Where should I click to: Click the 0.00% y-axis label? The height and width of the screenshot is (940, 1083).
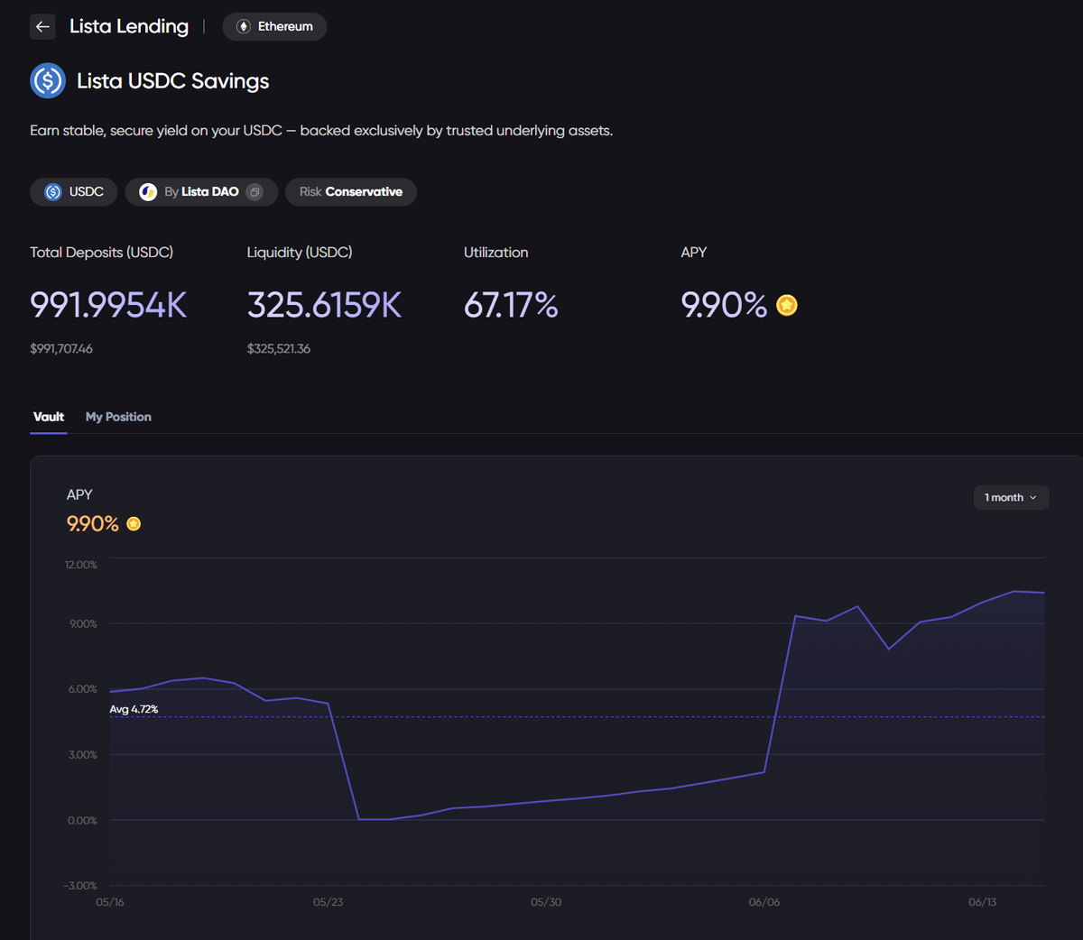point(83,821)
